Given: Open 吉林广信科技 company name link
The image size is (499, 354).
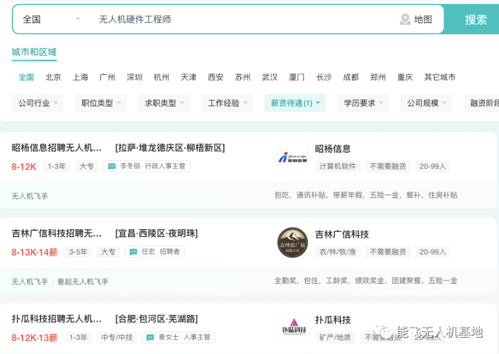Looking at the screenshot, I should coord(342,235).
